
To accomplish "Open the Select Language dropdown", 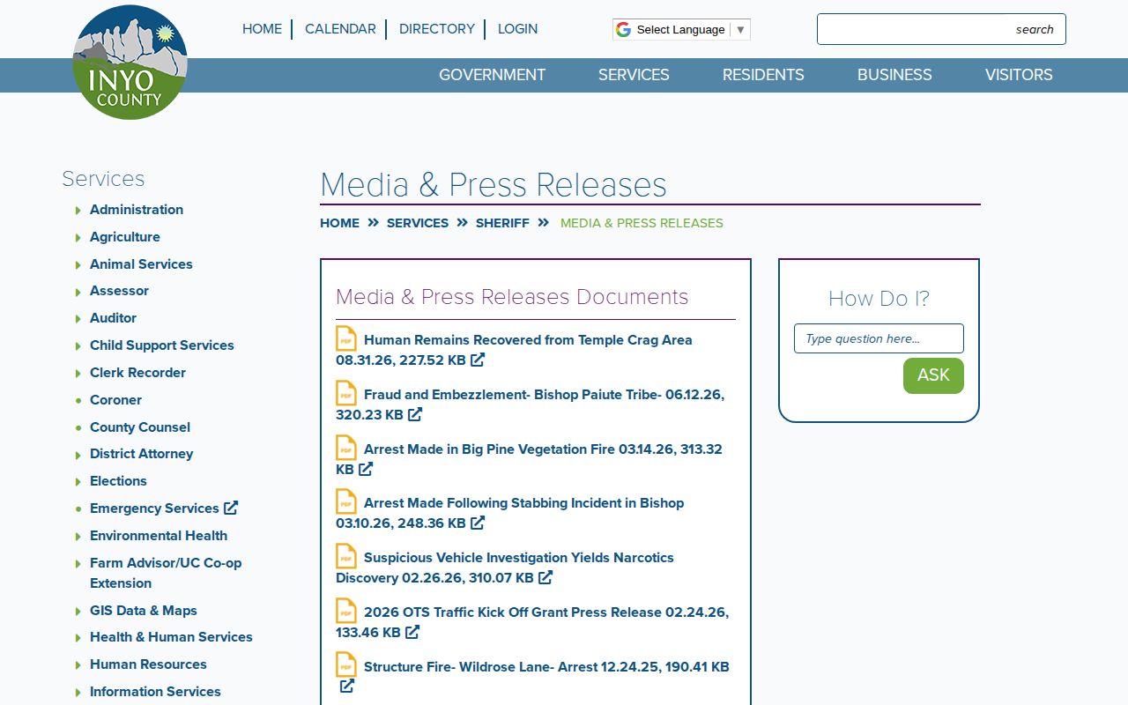I will click(681, 29).
